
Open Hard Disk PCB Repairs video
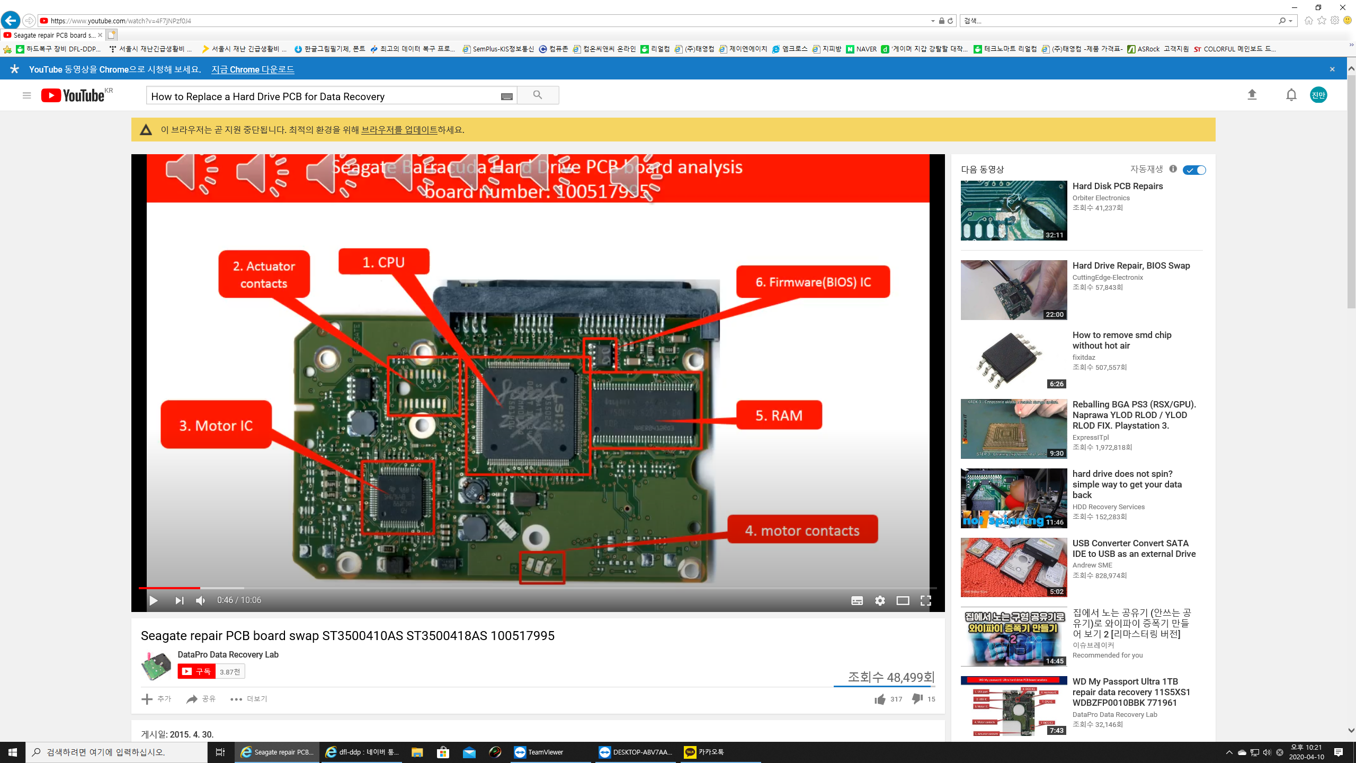click(1117, 186)
